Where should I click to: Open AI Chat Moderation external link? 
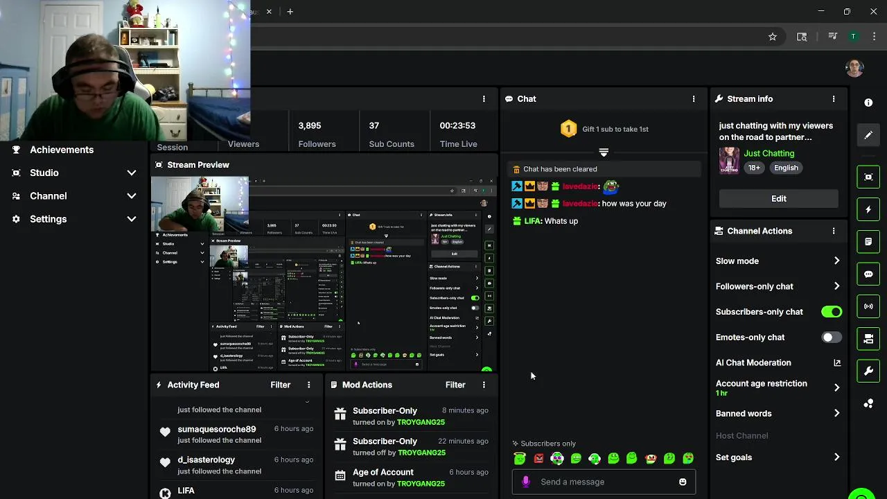coord(837,362)
